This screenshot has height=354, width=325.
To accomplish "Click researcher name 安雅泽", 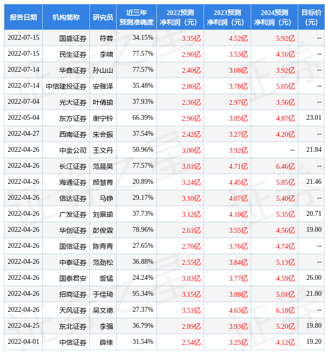I will point(103,86).
